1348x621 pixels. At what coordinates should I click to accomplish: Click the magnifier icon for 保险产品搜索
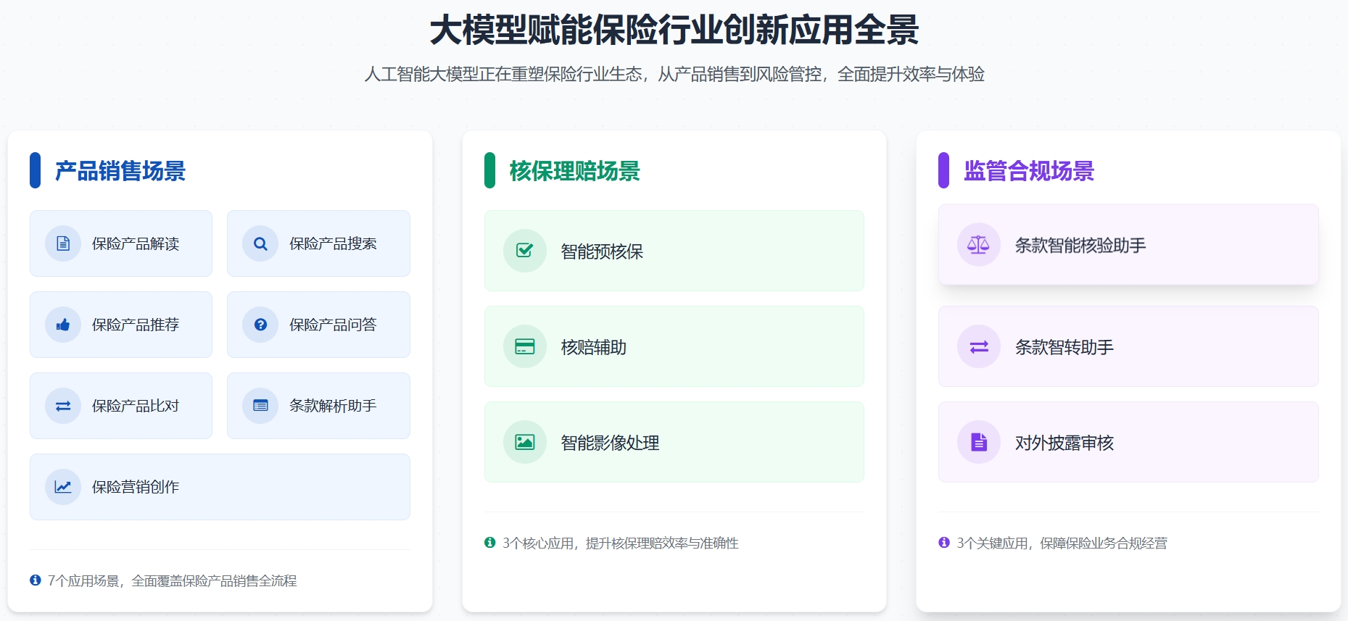pos(260,243)
